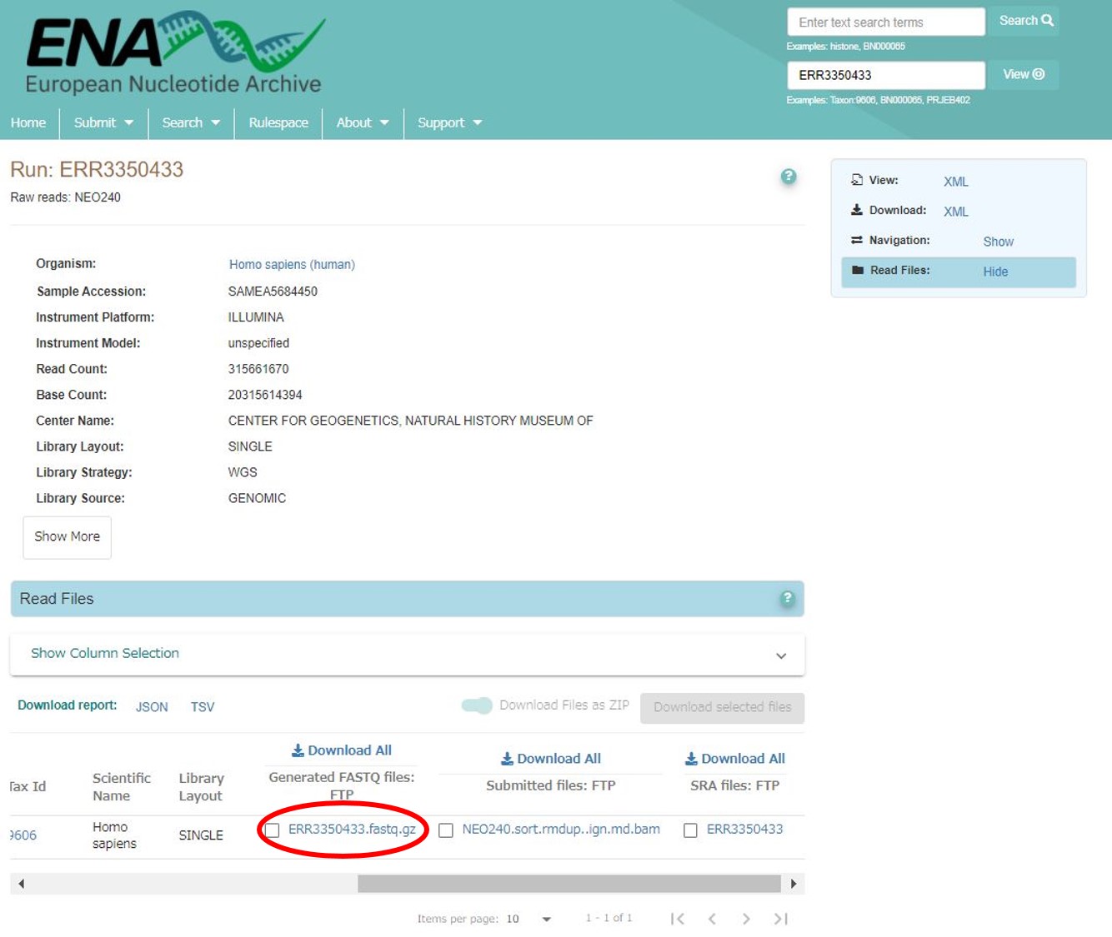Go to the first page of results
Screen dimensions: 1112x937
point(678,919)
